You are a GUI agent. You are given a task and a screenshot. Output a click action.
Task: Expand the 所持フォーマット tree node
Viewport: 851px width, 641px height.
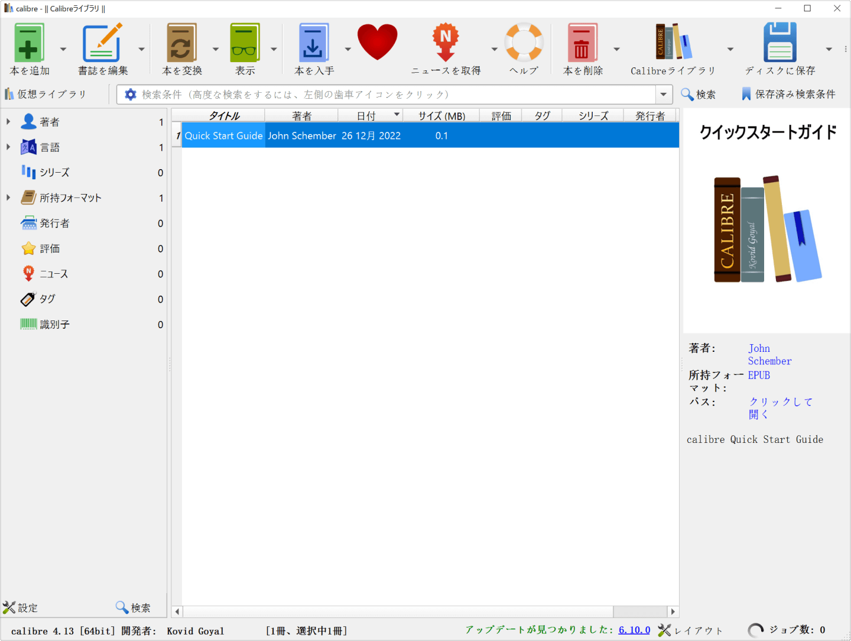tap(8, 198)
